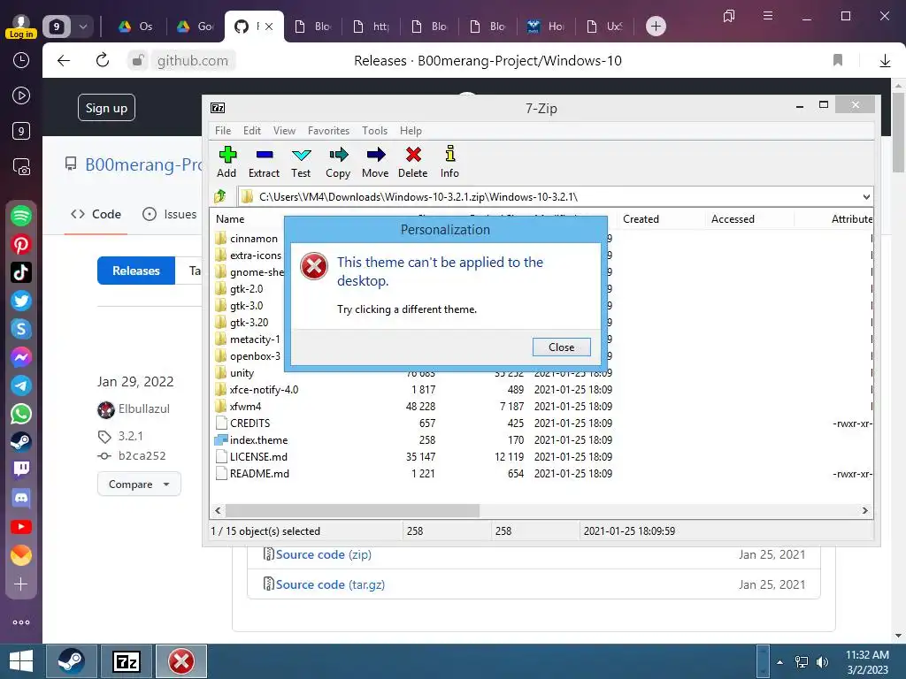The width and height of the screenshot is (906, 679).
Task: Open Discord in the browser sidebar
Action: 21,498
